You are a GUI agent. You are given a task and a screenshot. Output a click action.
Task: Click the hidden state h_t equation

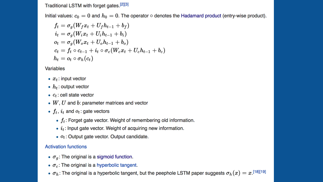click(x=73, y=59)
